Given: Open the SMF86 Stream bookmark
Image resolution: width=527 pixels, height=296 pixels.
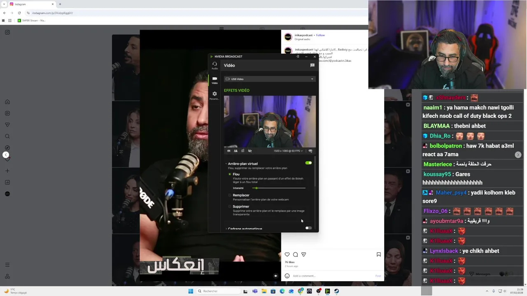Looking at the screenshot, I should 31,20.
